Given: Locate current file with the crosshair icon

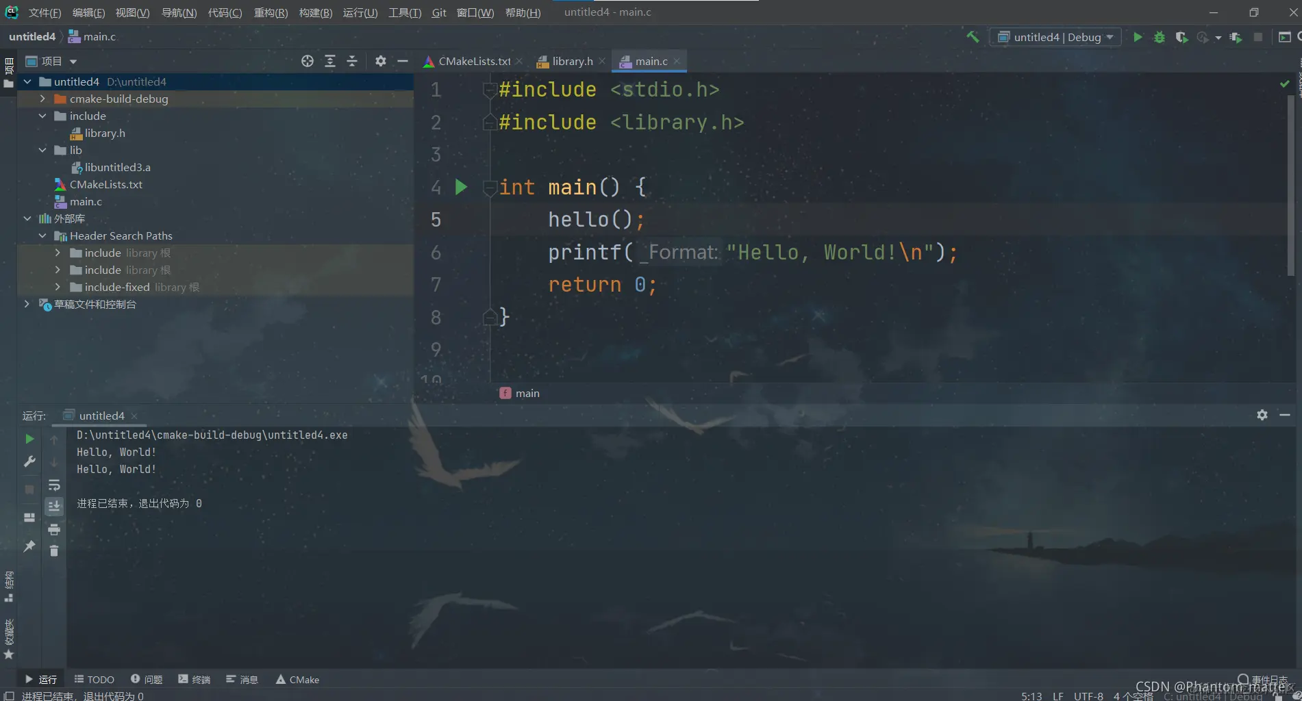Looking at the screenshot, I should tap(308, 61).
